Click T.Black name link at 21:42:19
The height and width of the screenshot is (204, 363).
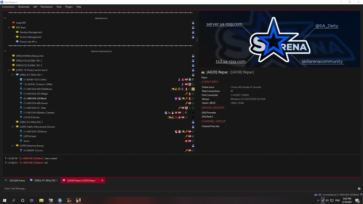[31, 158]
